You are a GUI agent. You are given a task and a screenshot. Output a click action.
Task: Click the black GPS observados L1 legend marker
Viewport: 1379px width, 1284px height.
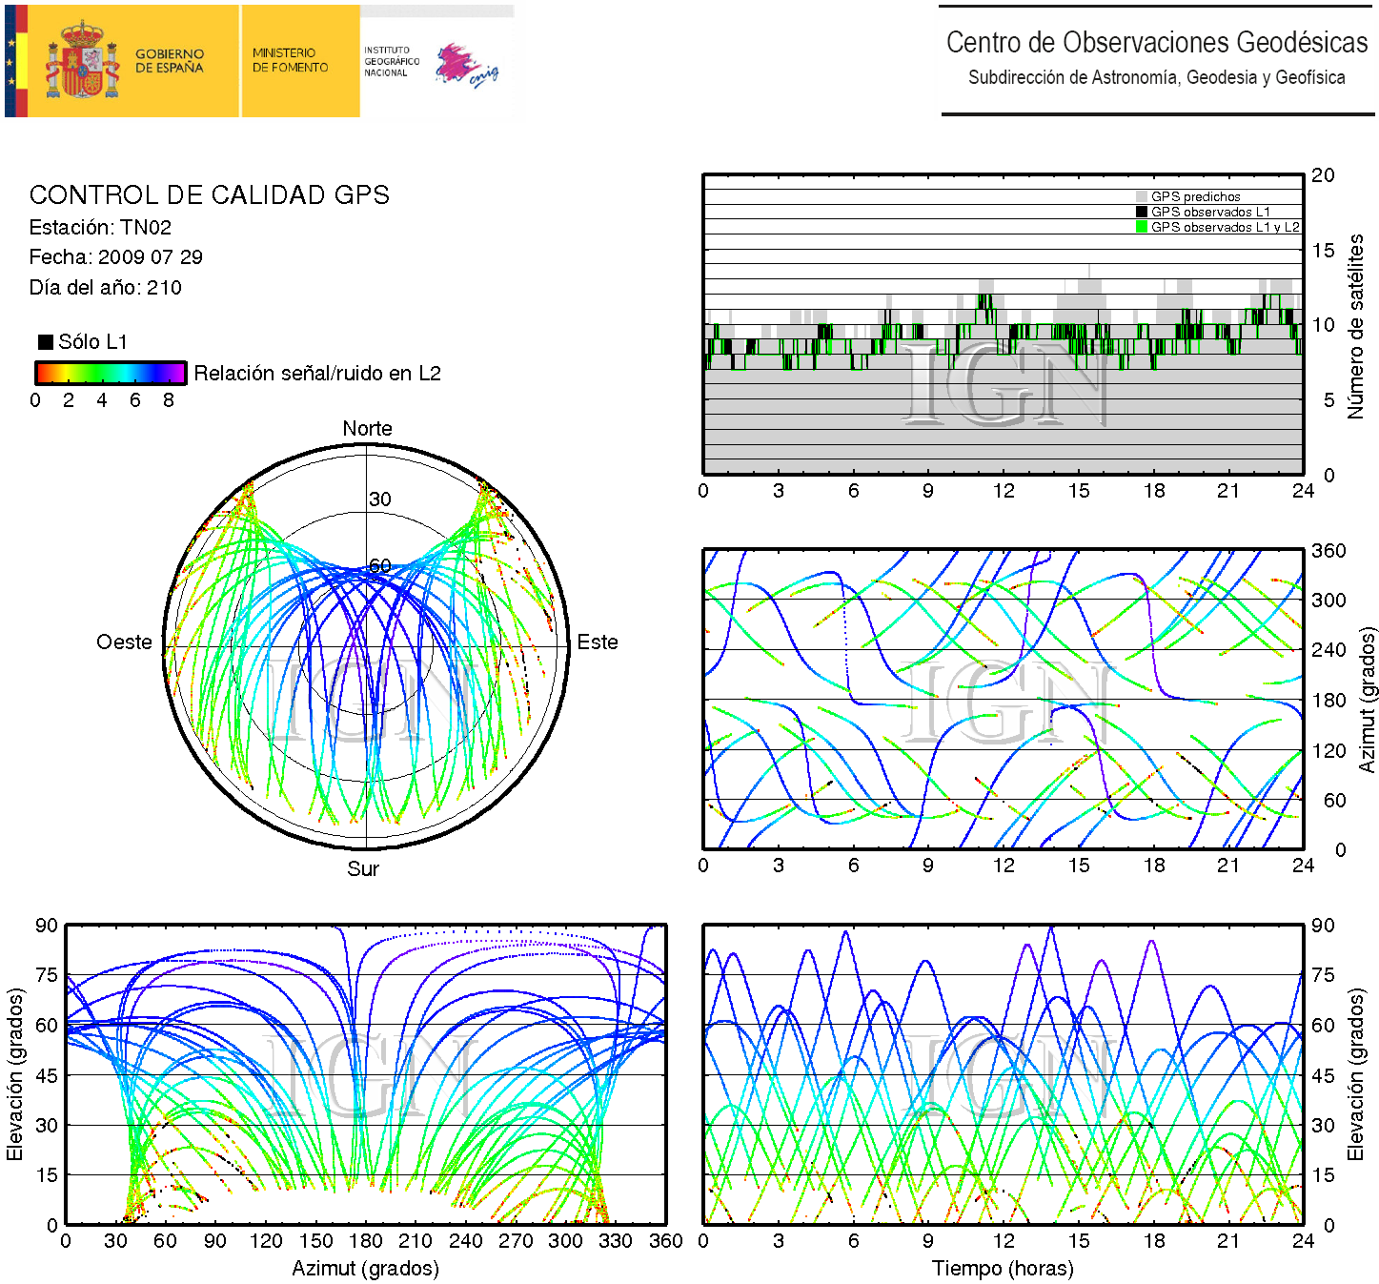pyautogui.click(x=1141, y=212)
